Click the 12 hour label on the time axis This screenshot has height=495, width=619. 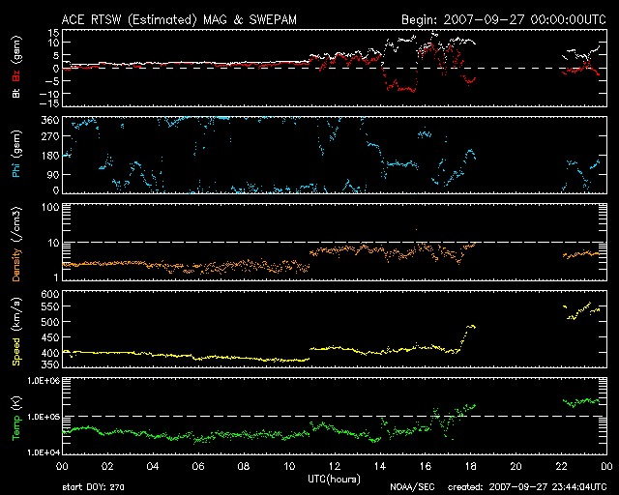pyautogui.click(x=335, y=467)
